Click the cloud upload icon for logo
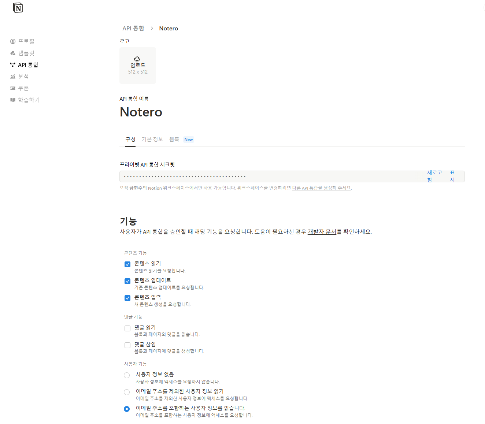This screenshot has width=485, height=424. coord(137,59)
